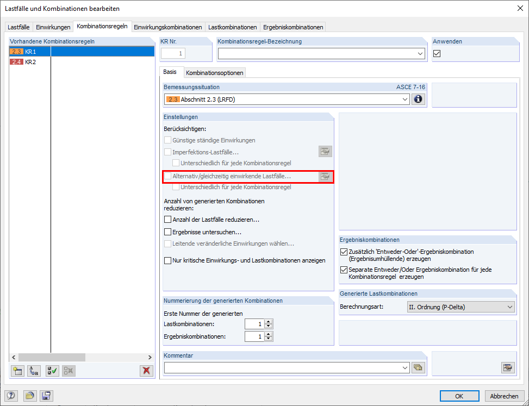Select the Basis sub-tab

[x=170, y=72]
